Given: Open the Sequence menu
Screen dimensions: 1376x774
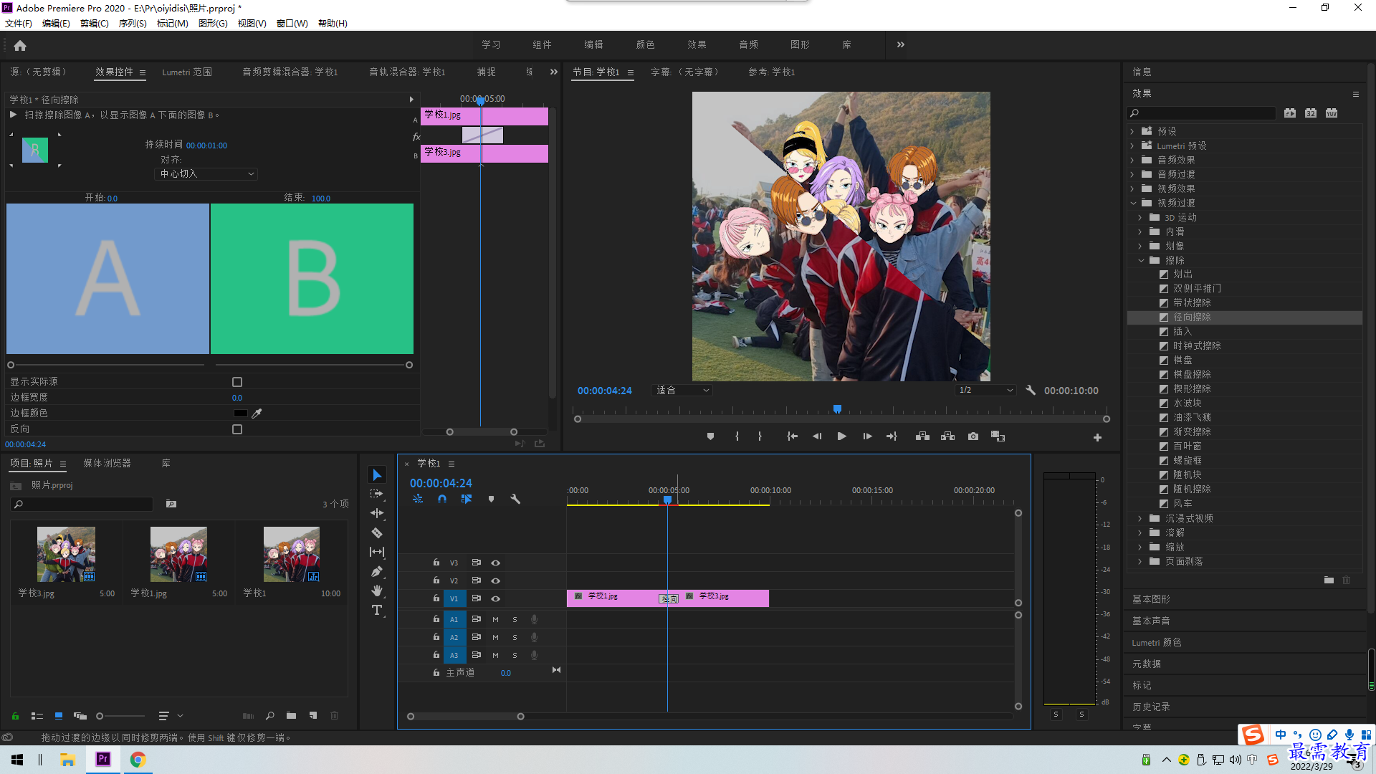Looking at the screenshot, I should pyautogui.click(x=133, y=24).
